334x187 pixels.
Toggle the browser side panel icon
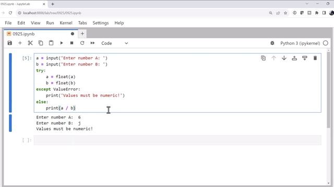click(x=324, y=13)
